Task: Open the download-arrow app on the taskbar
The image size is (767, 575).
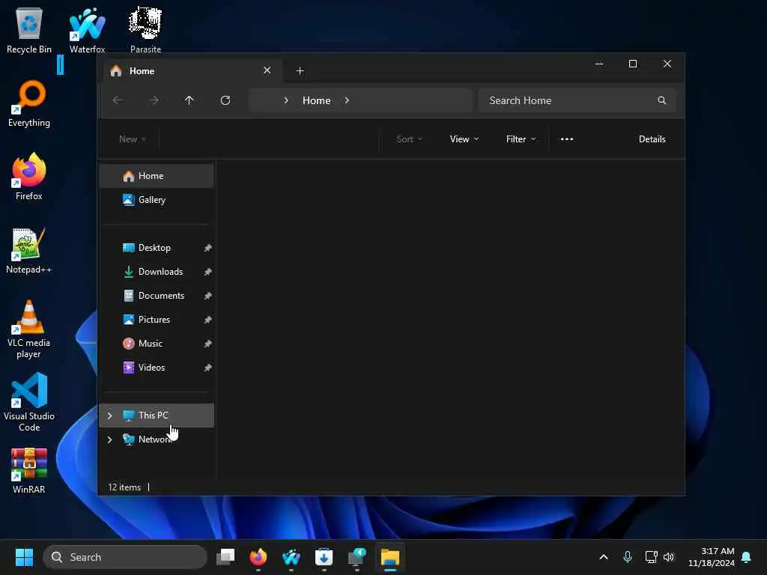Action: coord(324,557)
